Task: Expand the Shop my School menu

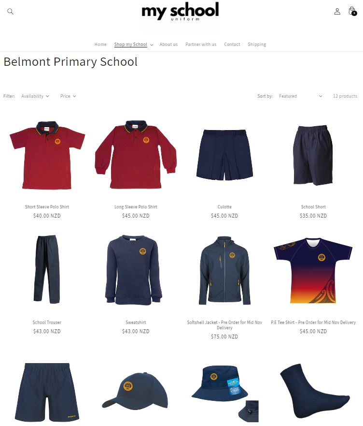Action: click(134, 44)
